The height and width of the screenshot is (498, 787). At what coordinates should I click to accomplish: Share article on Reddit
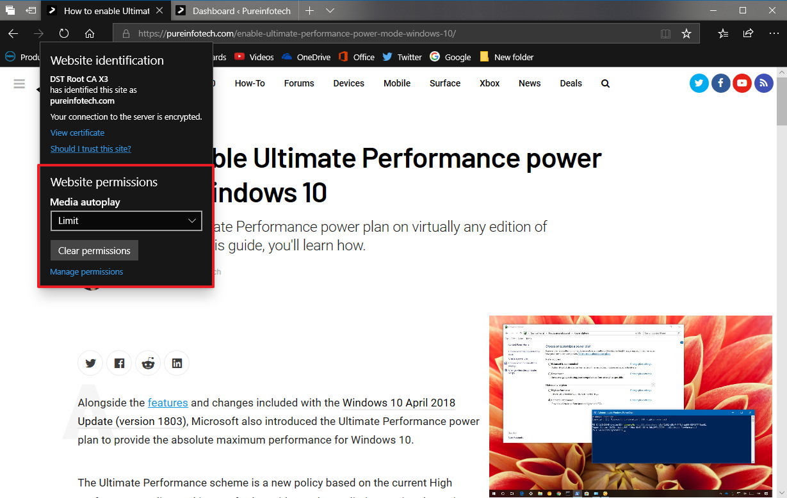pos(148,364)
